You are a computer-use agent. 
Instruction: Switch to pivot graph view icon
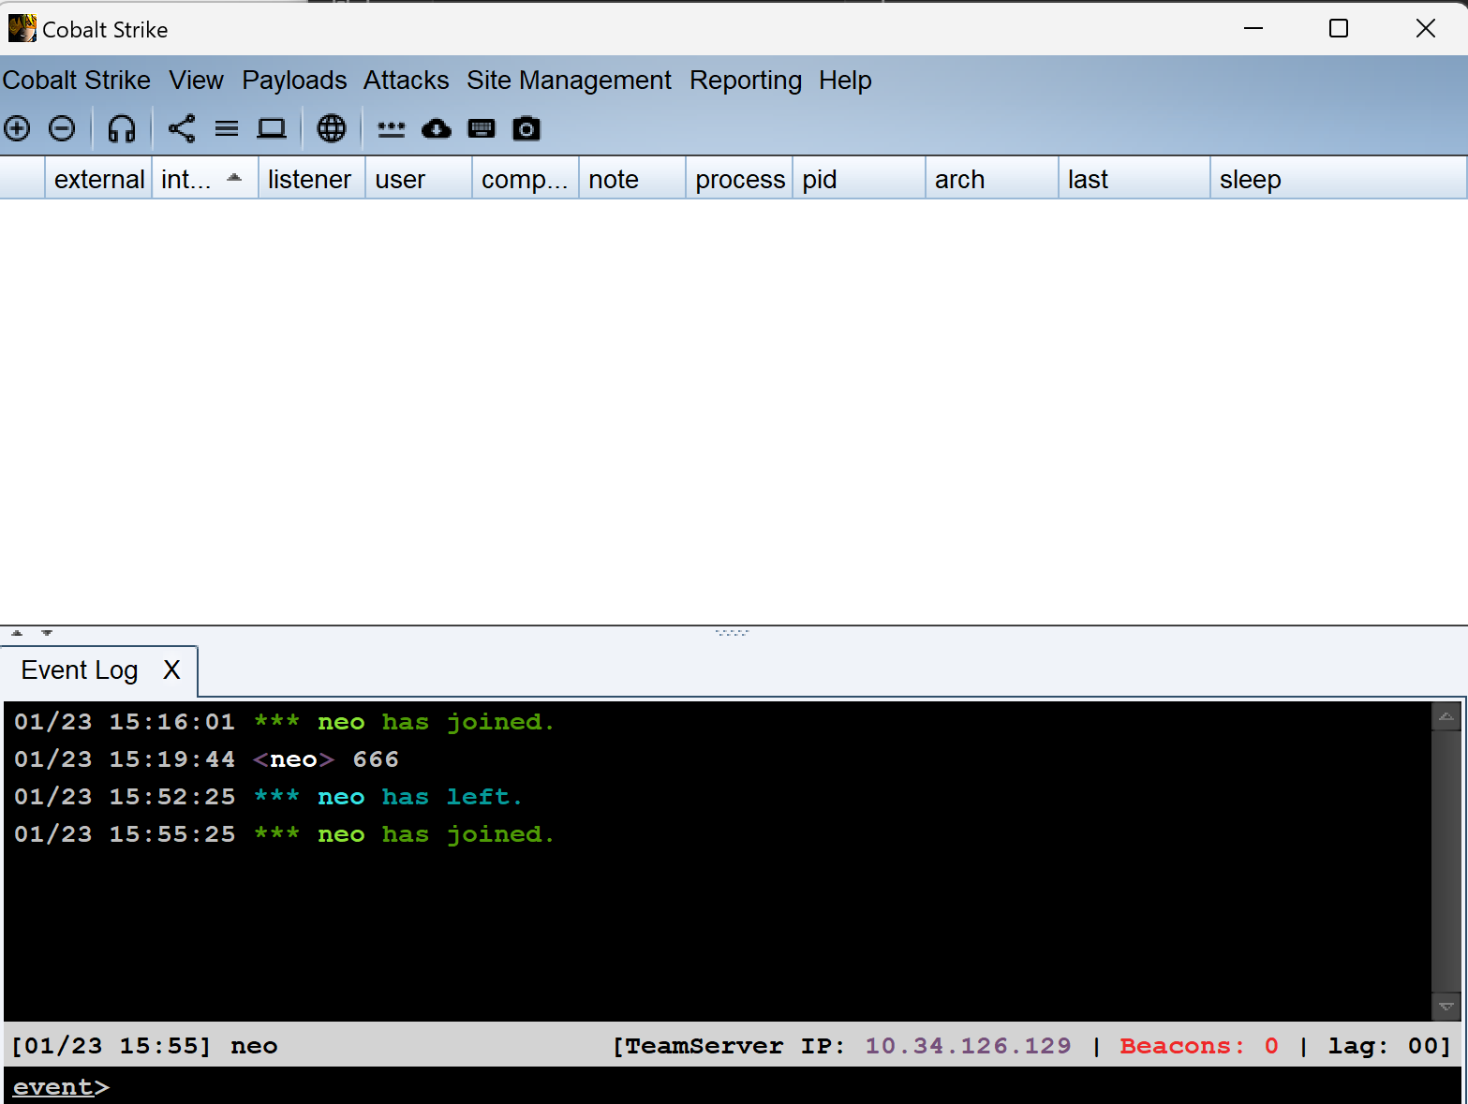tap(182, 128)
